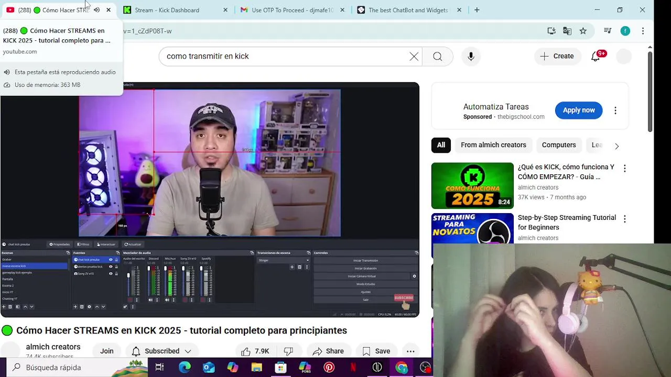Open File Explorer from taskbar
Screen dimensions: 671x377
point(257,368)
